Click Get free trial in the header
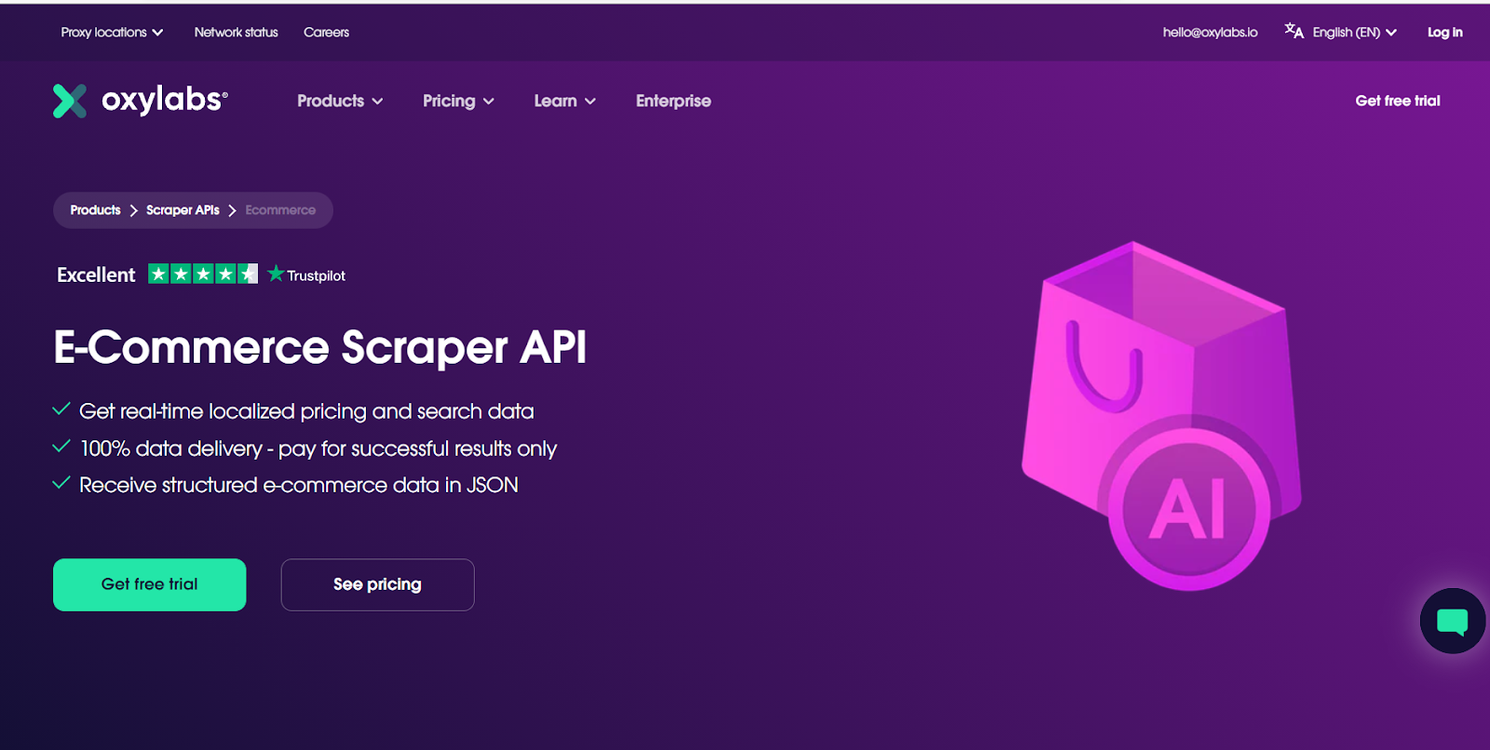Screen dimensions: 1490x750 (1397, 100)
